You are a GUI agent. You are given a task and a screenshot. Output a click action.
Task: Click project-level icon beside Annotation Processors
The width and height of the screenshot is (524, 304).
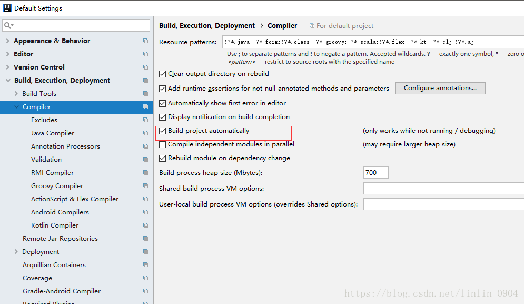point(145,146)
